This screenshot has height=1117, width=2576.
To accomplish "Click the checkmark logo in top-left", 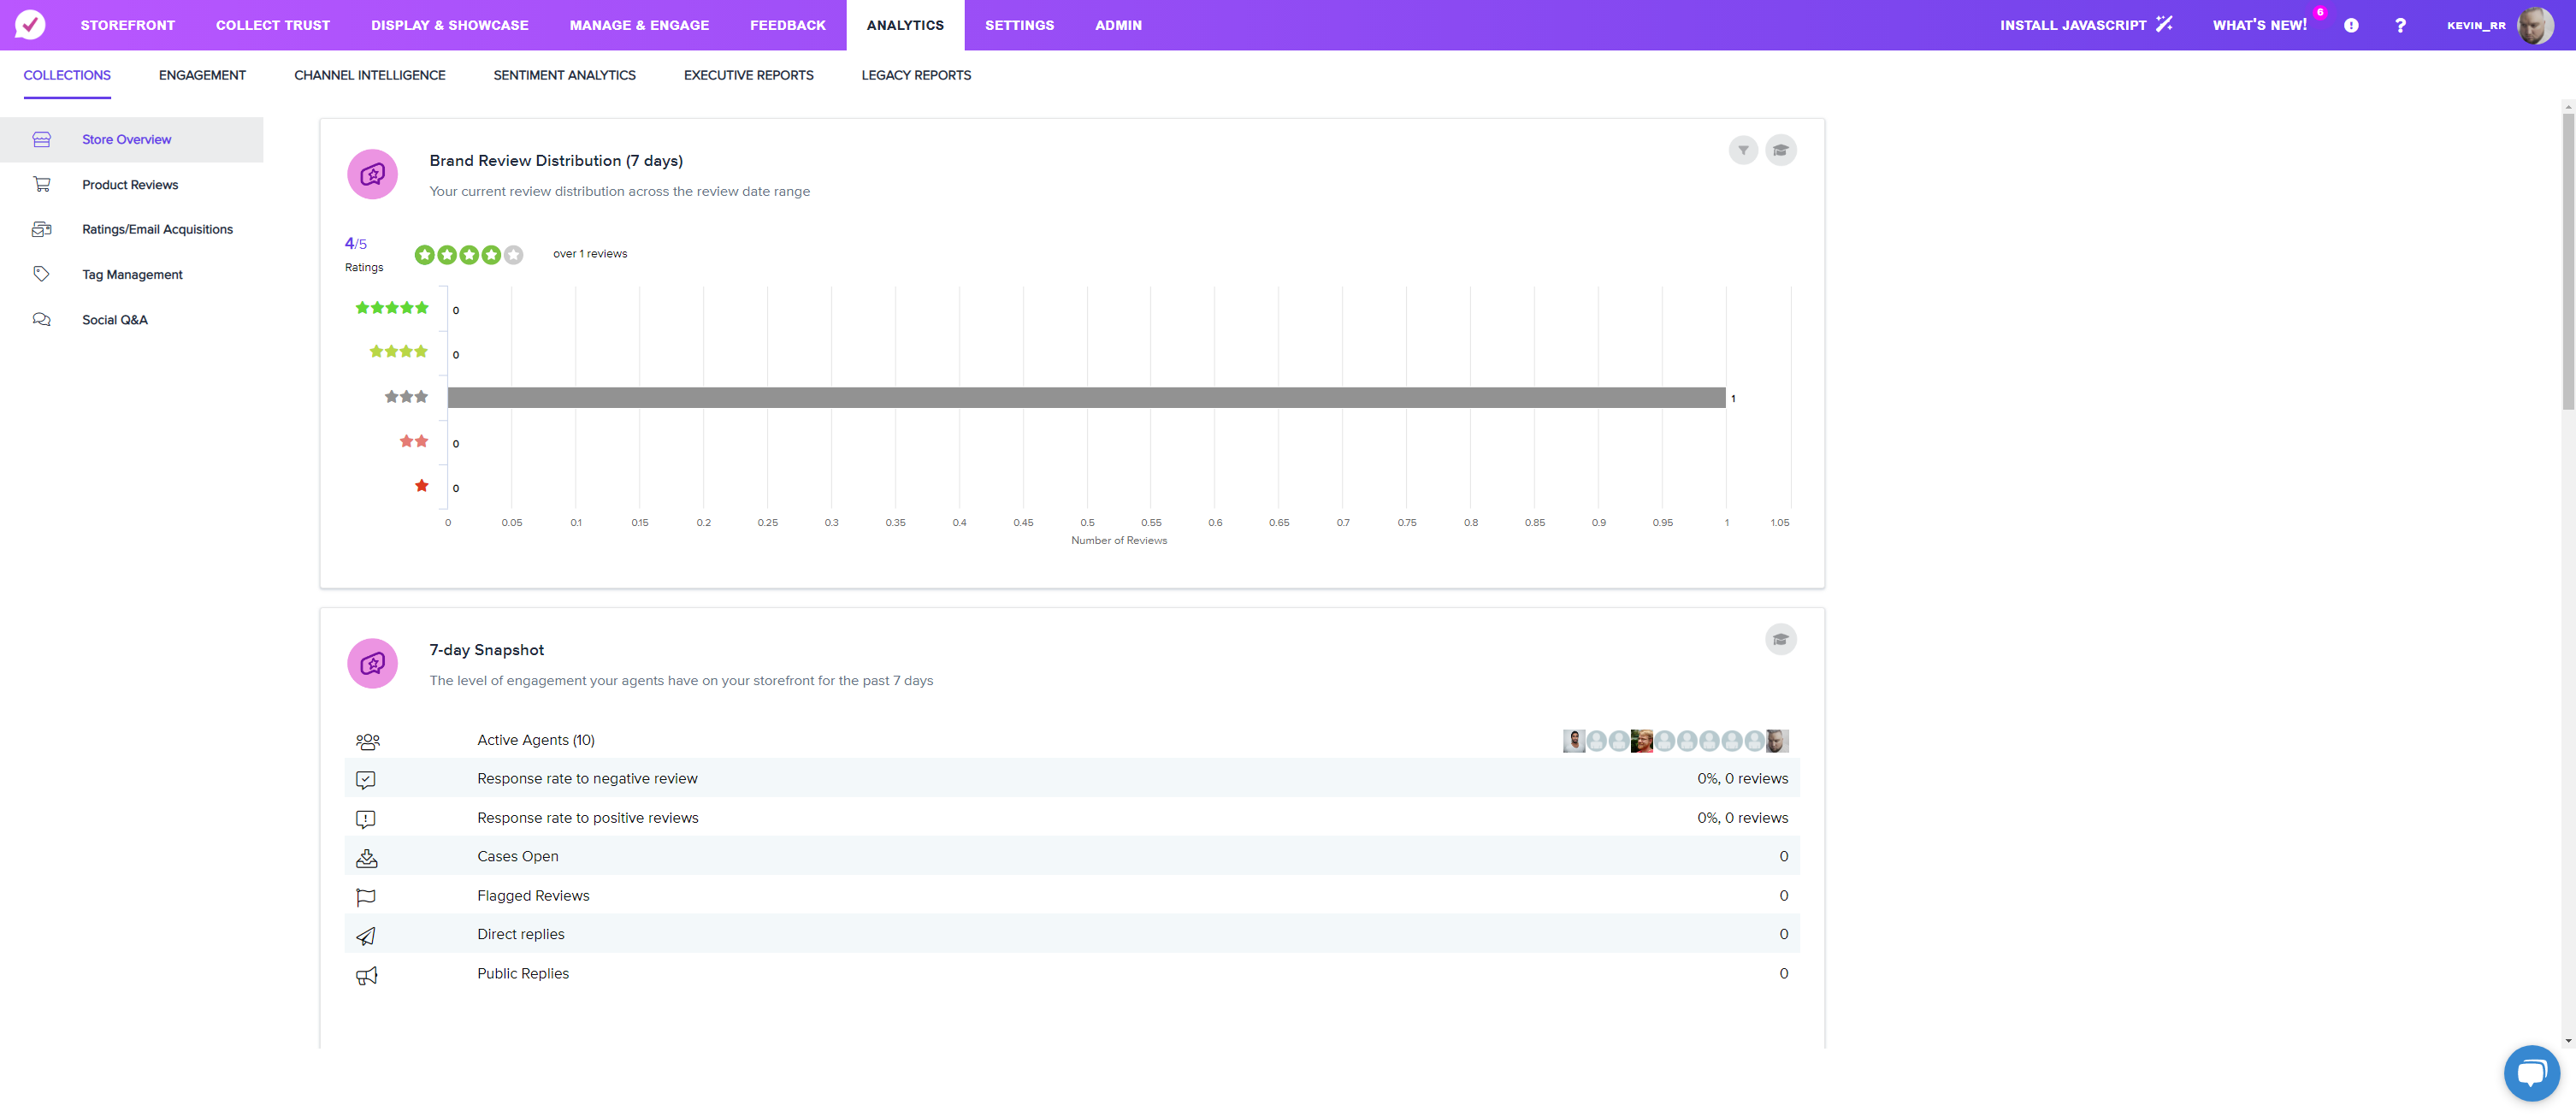I will click(30, 25).
